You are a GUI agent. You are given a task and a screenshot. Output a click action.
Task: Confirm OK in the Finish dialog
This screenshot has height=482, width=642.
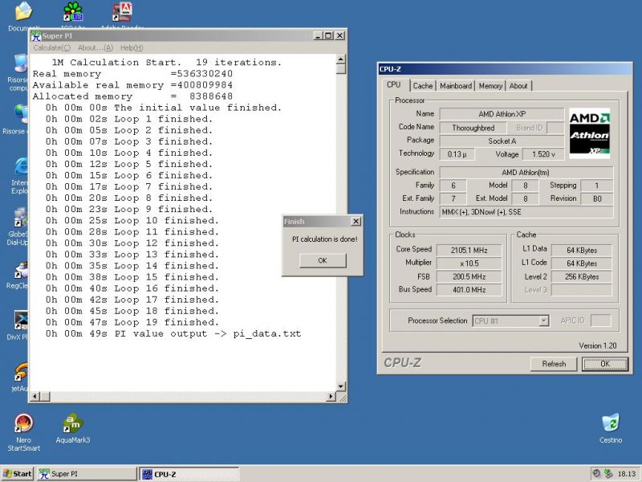(323, 260)
